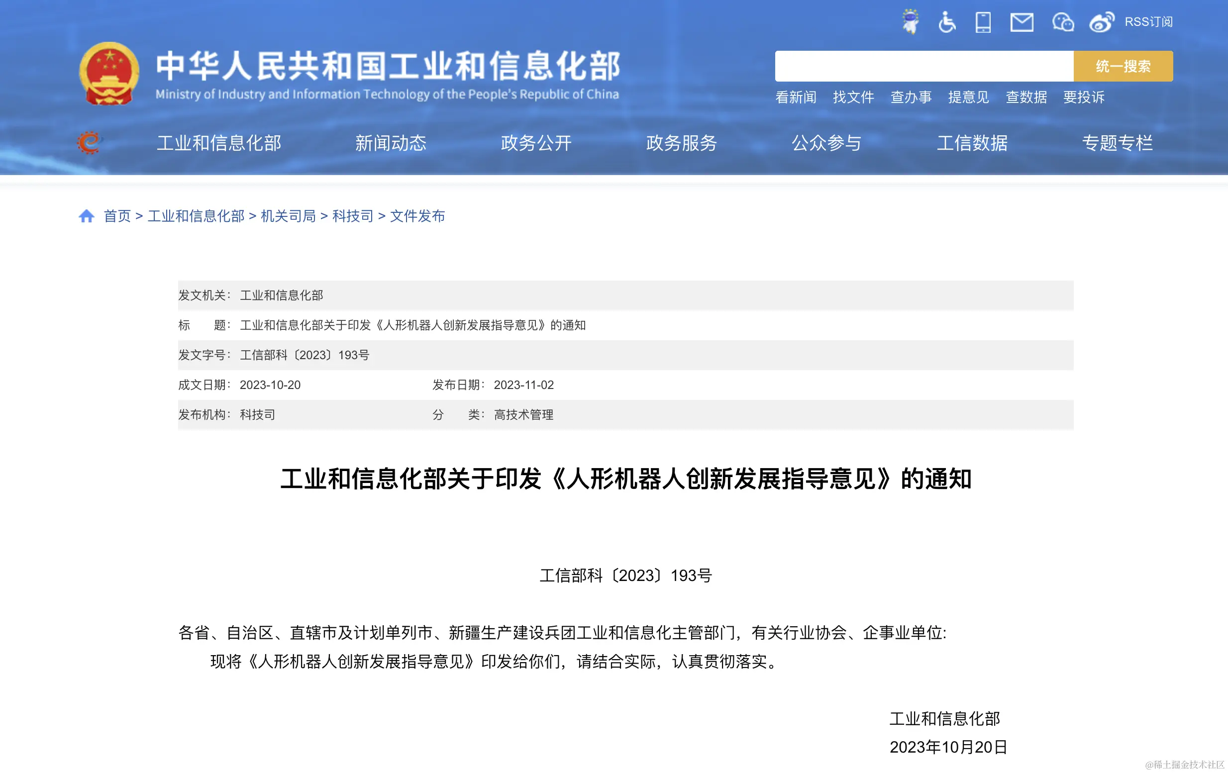This screenshot has height=773, width=1228.
Task: Open the email envelope icon
Action: (x=1022, y=22)
